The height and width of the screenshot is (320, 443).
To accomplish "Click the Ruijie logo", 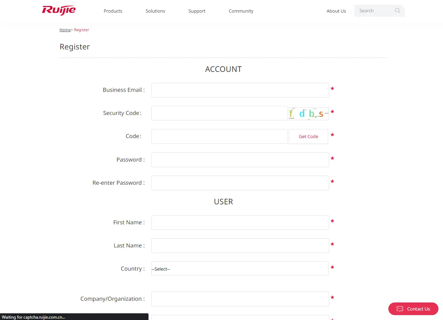I will (x=58, y=11).
